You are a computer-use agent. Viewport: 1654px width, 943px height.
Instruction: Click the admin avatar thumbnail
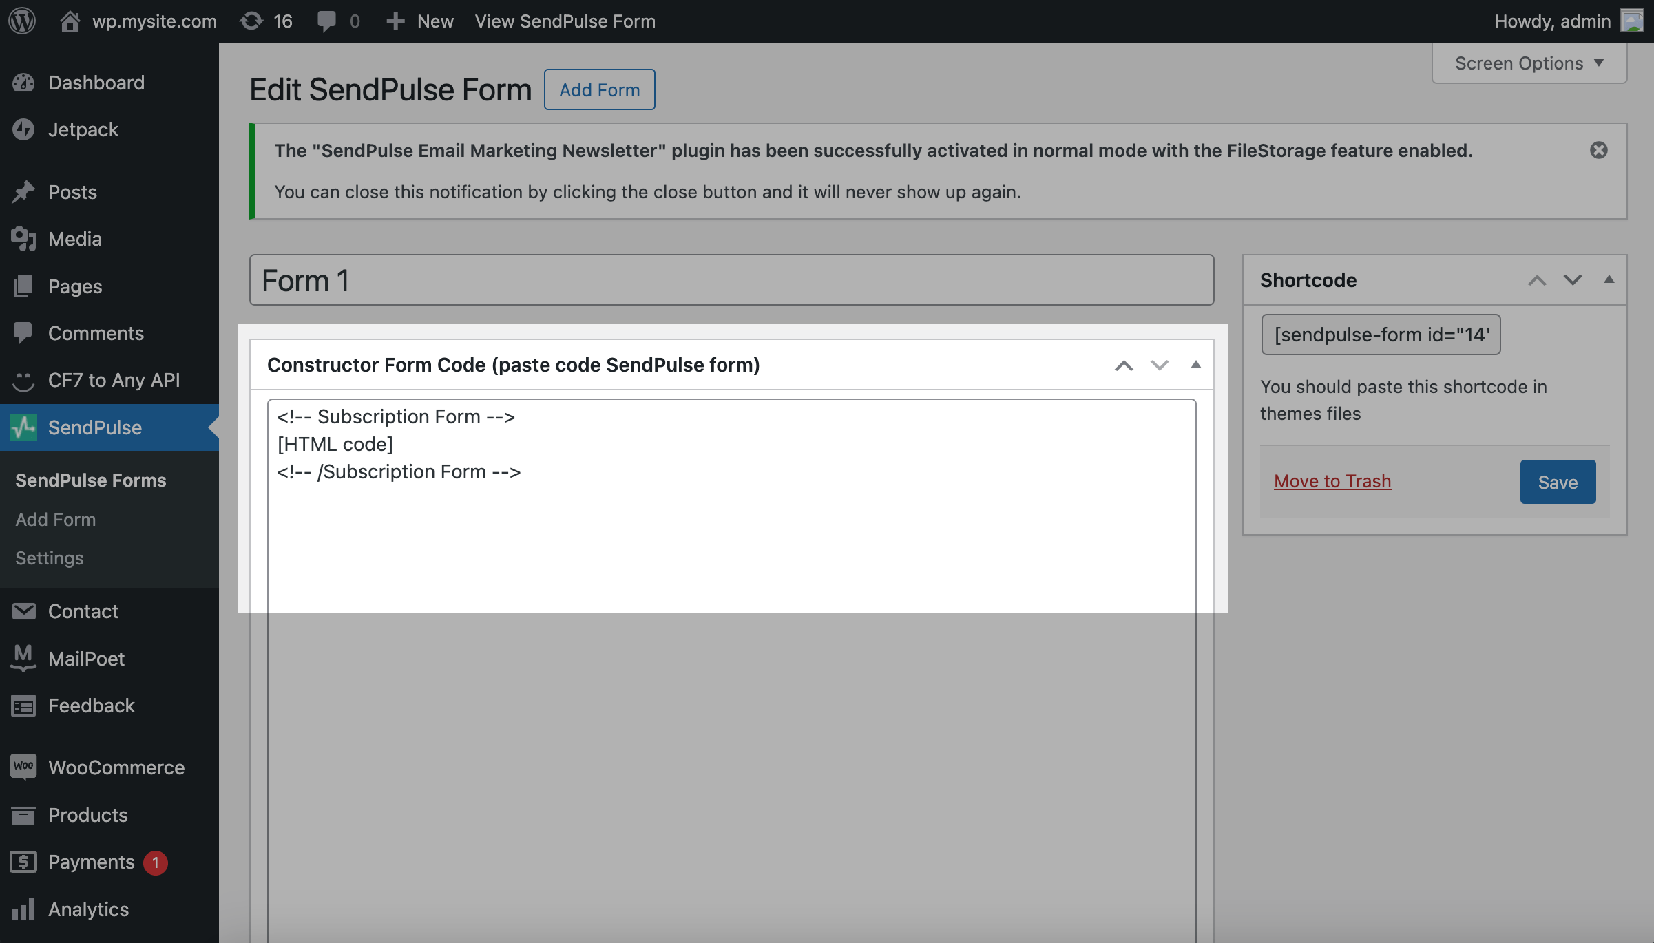click(1632, 21)
